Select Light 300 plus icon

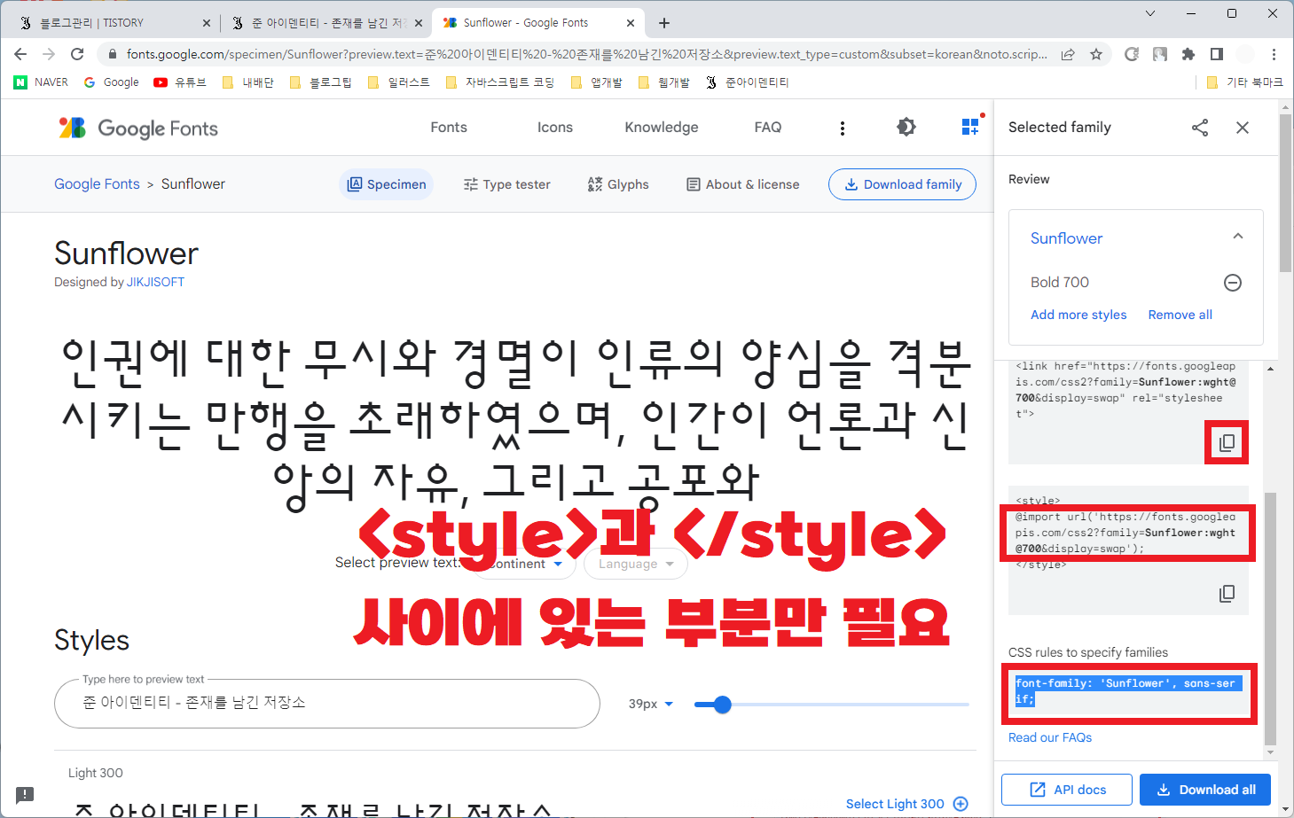point(961,804)
